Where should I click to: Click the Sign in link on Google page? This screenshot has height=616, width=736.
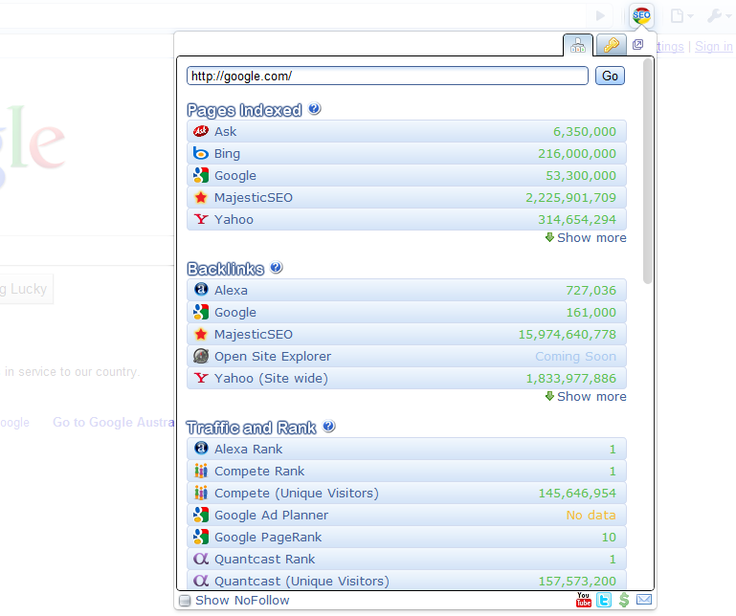tap(713, 47)
